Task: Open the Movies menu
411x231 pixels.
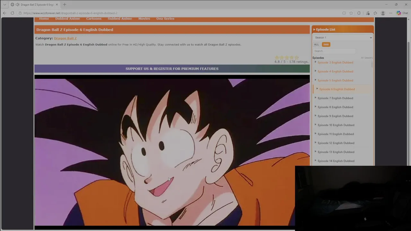Action: (x=144, y=19)
